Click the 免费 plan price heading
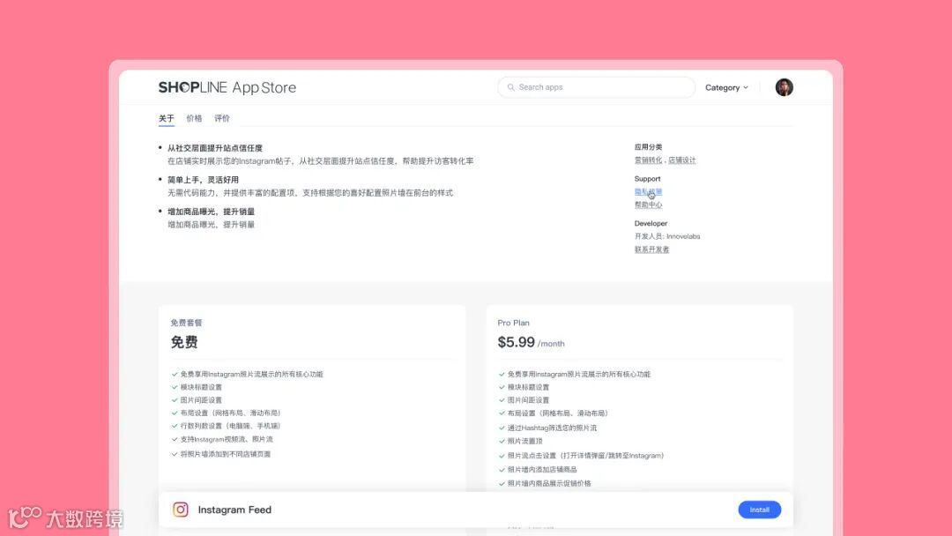The width and height of the screenshot is (952, 536). tap(184, 342)
